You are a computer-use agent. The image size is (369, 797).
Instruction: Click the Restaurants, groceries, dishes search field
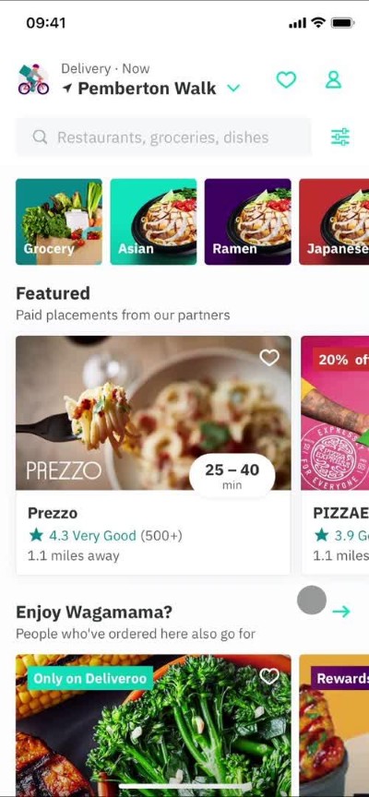pyautogui.click(x=163, y=137)
